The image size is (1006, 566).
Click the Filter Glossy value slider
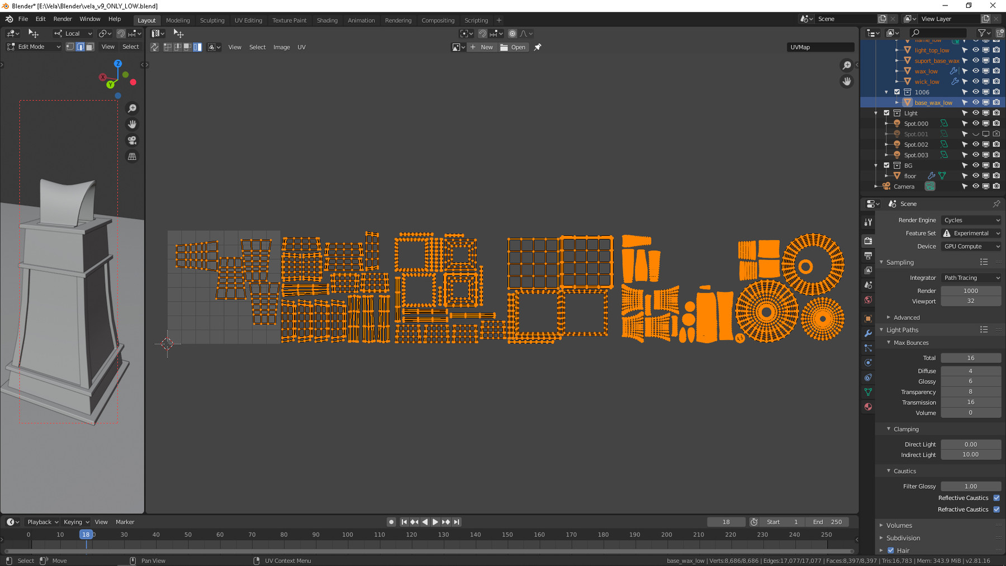970,487
